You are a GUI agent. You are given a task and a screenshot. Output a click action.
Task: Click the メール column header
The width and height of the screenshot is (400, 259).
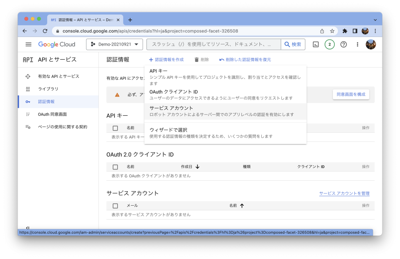[132, 206]
